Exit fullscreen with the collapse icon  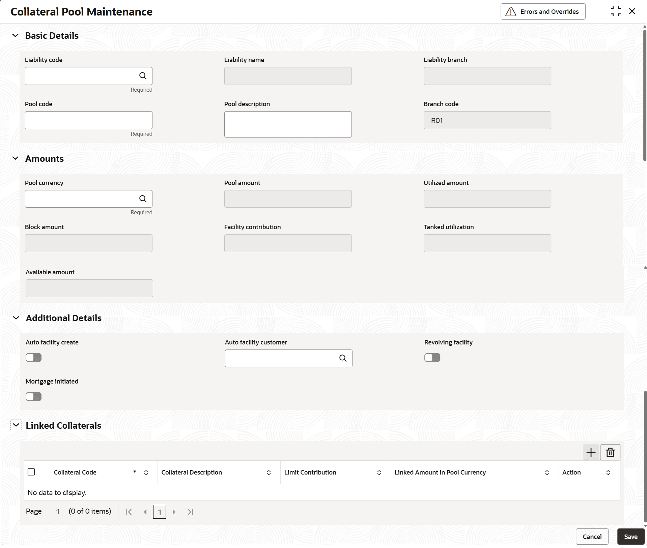pos(616,11)
